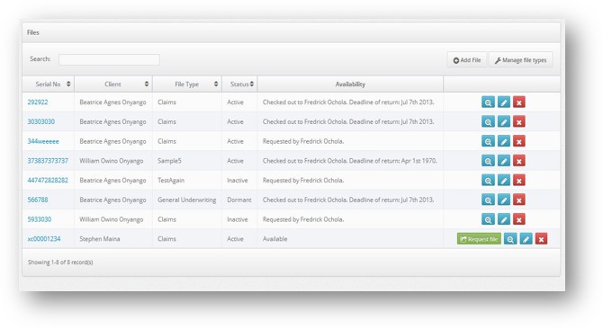Sort table by Status column
Viewport: 603px width, 329px height.
pyautogui.click(x=239, y=84)
